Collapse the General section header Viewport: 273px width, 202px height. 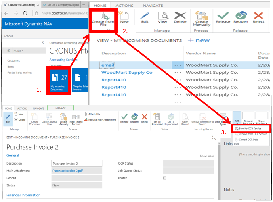tap(13, 155)
